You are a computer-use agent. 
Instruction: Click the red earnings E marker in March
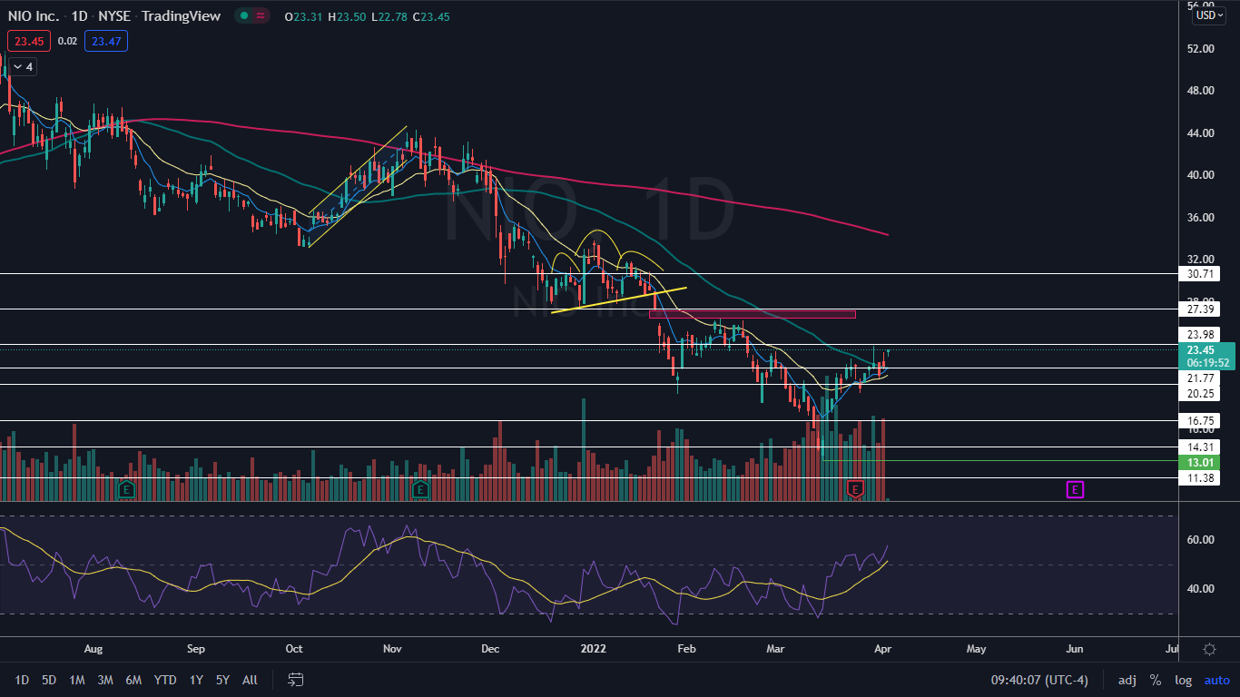pos(854,490)
